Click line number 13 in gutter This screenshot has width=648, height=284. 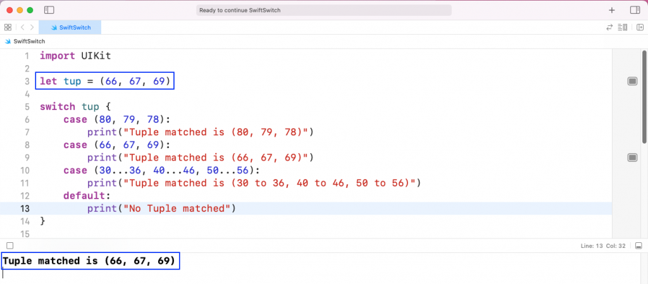25,209
